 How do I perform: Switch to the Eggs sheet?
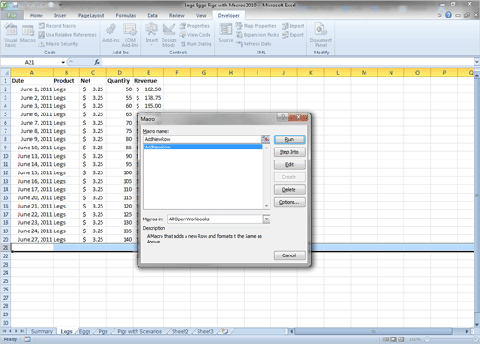(85, 331)
